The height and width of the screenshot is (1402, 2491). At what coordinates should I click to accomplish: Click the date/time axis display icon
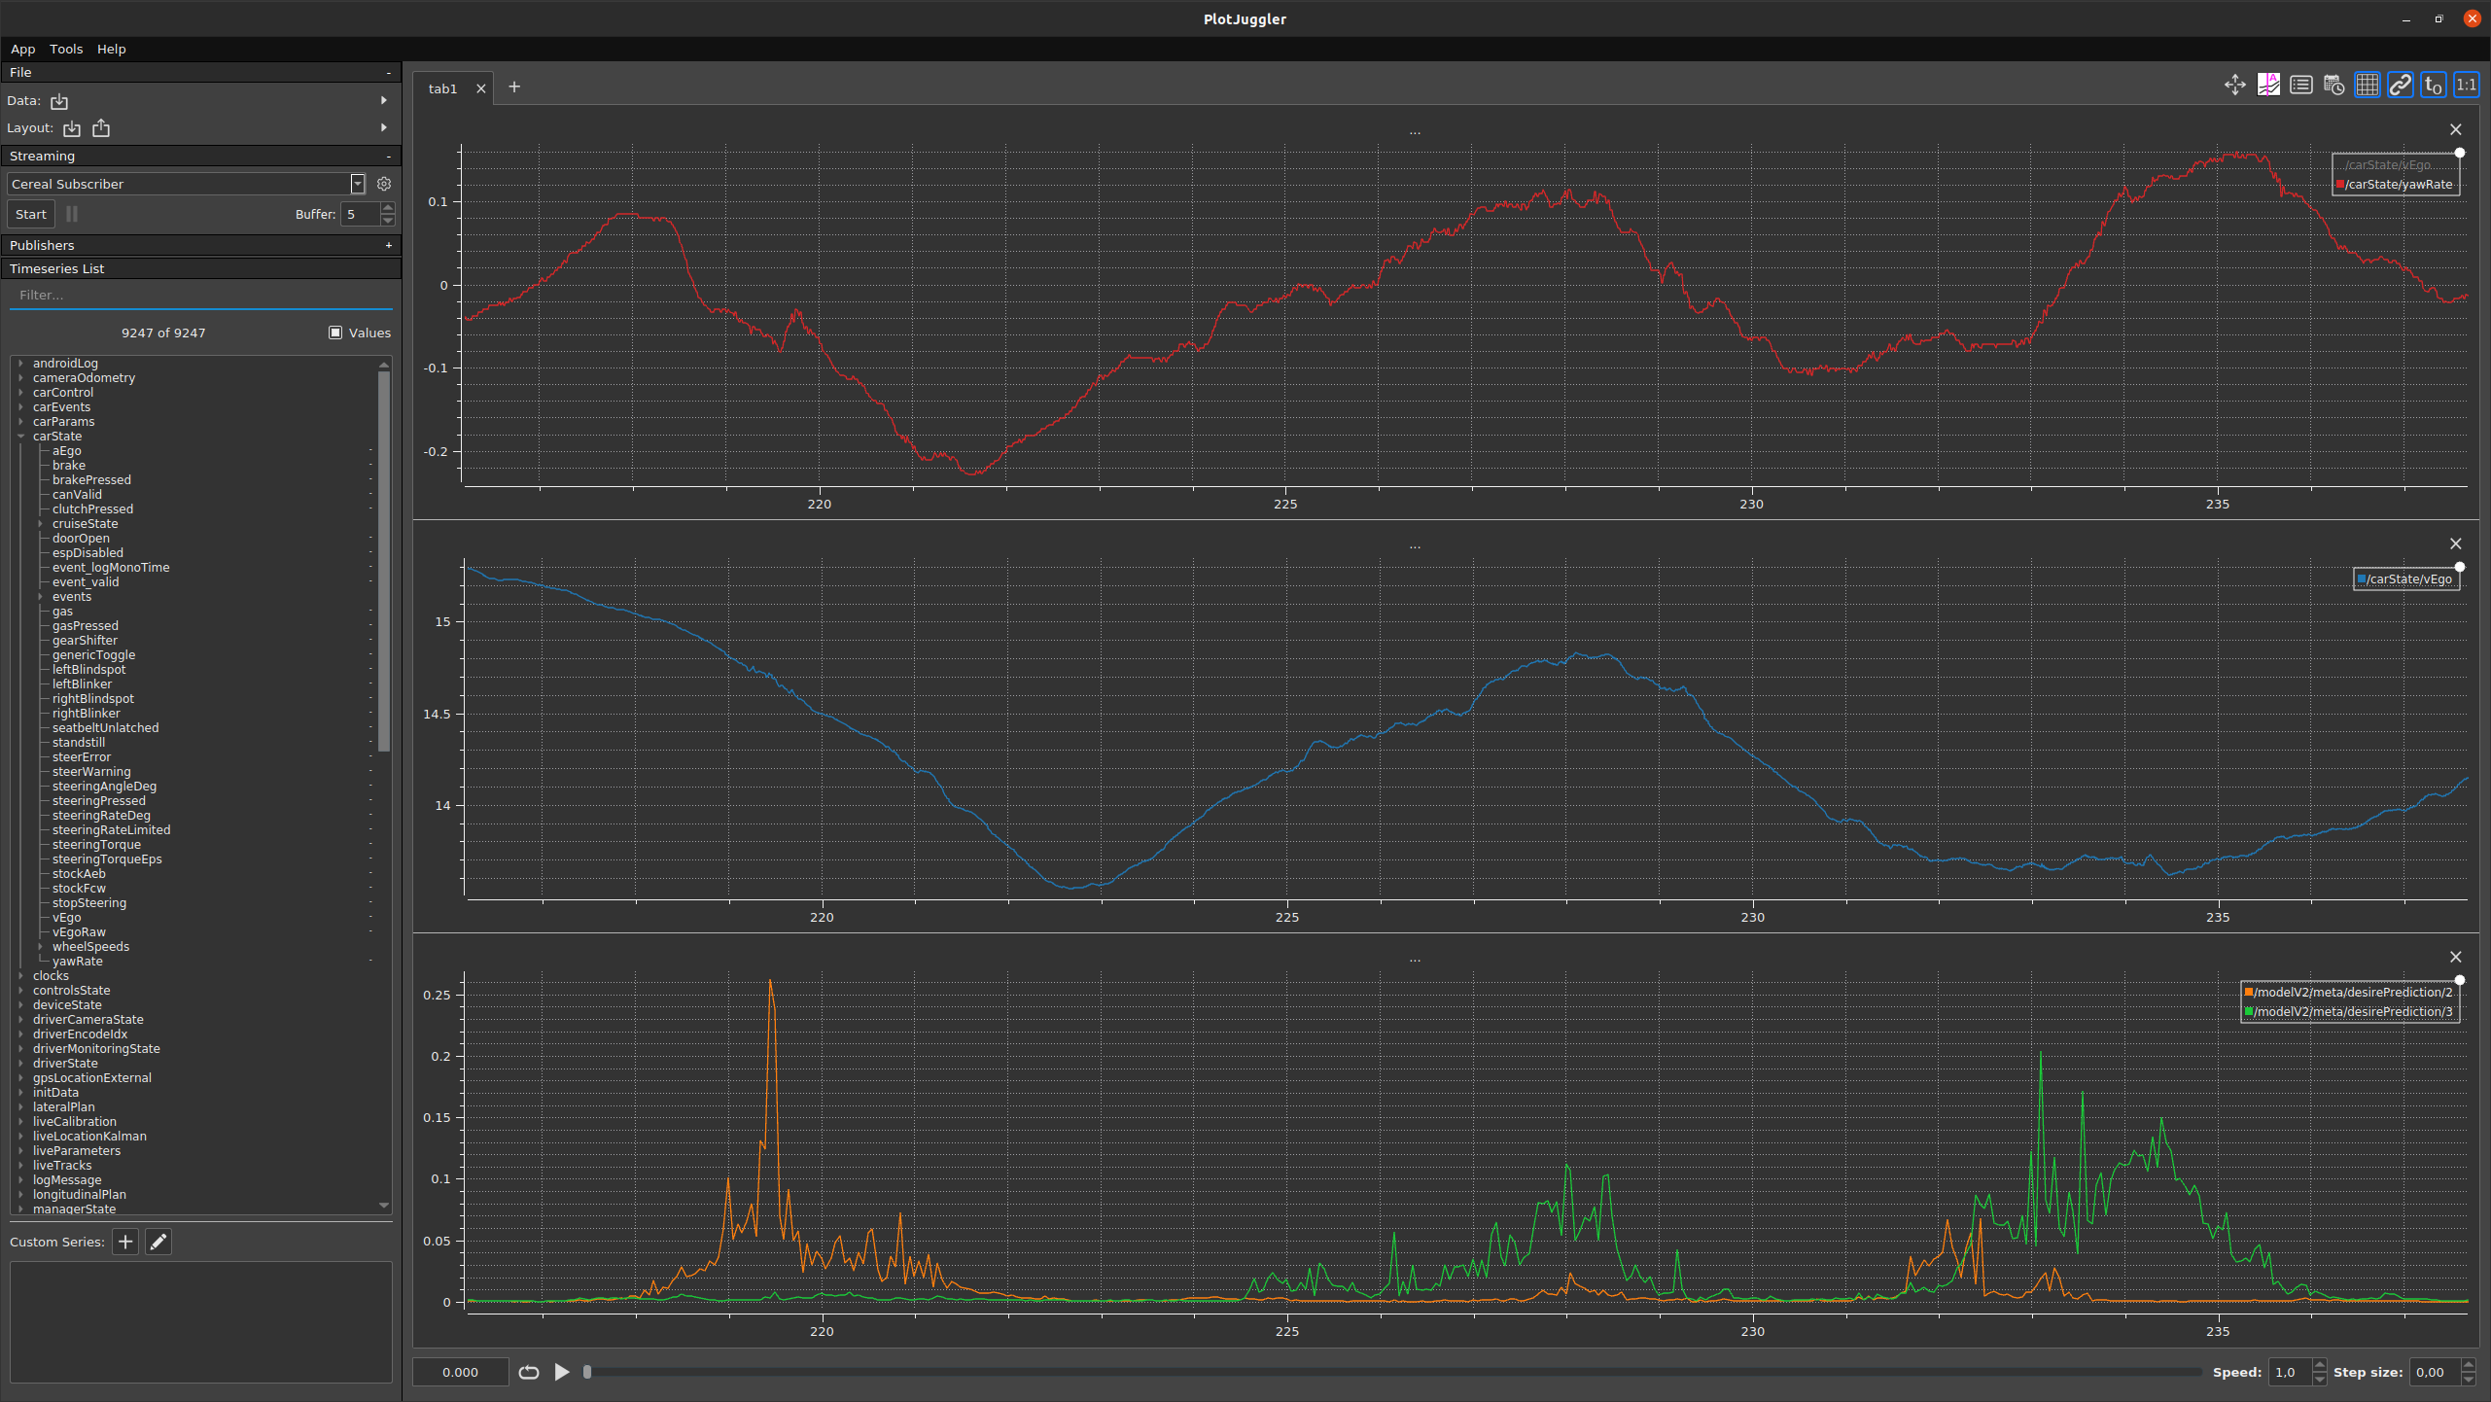tap(2333, 85)
